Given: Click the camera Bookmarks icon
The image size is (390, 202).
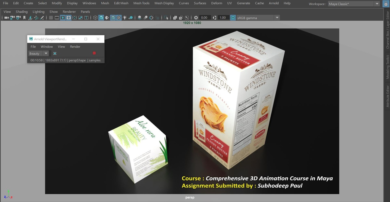Looking at the screenshot, I should pos(24,18).
